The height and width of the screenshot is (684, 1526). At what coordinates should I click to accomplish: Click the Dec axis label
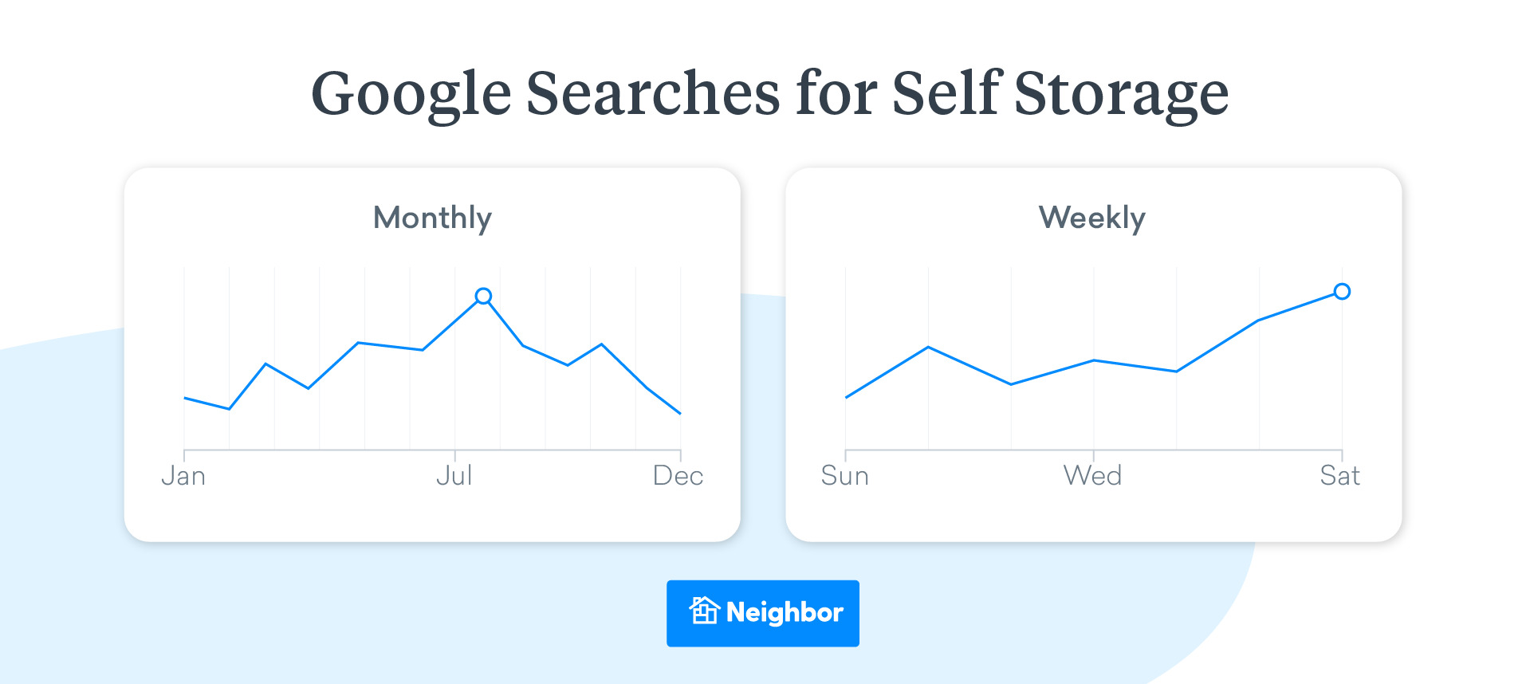678,476
